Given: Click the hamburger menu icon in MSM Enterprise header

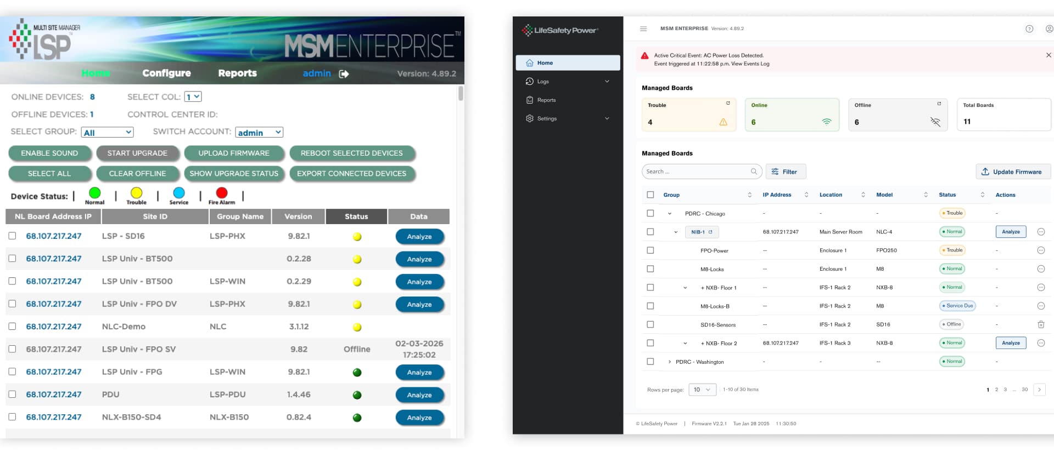Looking at the screenshot, I should tap(643, 28).
